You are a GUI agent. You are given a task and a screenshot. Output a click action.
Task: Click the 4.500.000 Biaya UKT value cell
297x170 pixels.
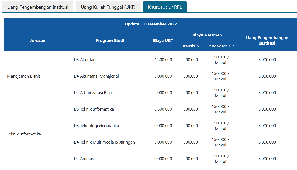pos(163,59)
